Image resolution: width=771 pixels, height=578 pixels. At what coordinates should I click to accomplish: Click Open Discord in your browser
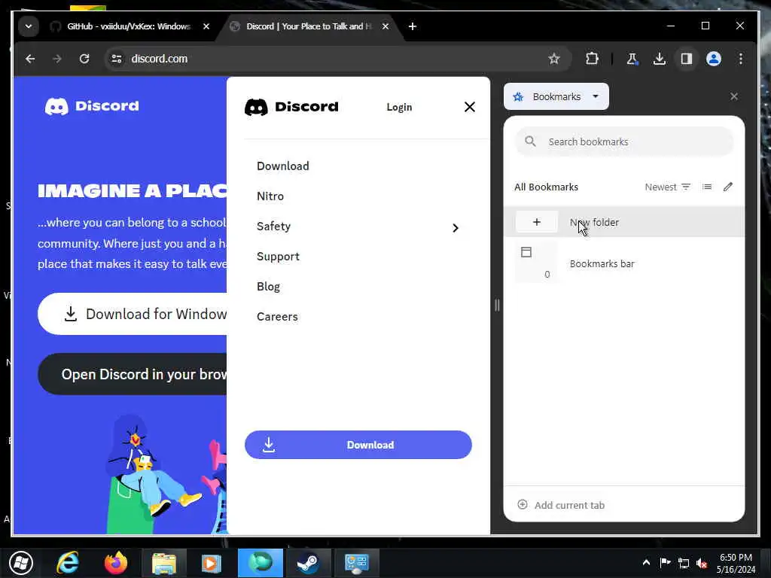[133, 375]
